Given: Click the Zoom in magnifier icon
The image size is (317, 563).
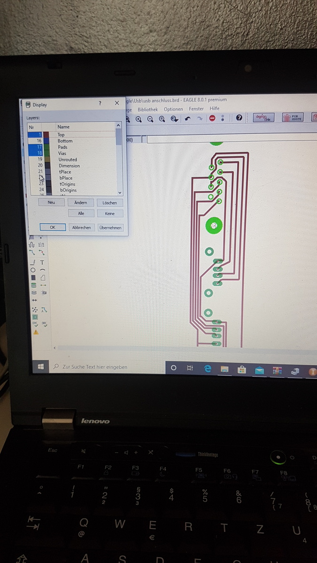Looking at the screenshot, I should (x=139, y=119).
